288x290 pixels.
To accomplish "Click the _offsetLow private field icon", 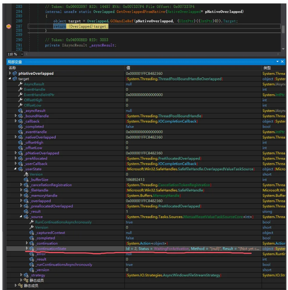I will (x=20, y=148).
